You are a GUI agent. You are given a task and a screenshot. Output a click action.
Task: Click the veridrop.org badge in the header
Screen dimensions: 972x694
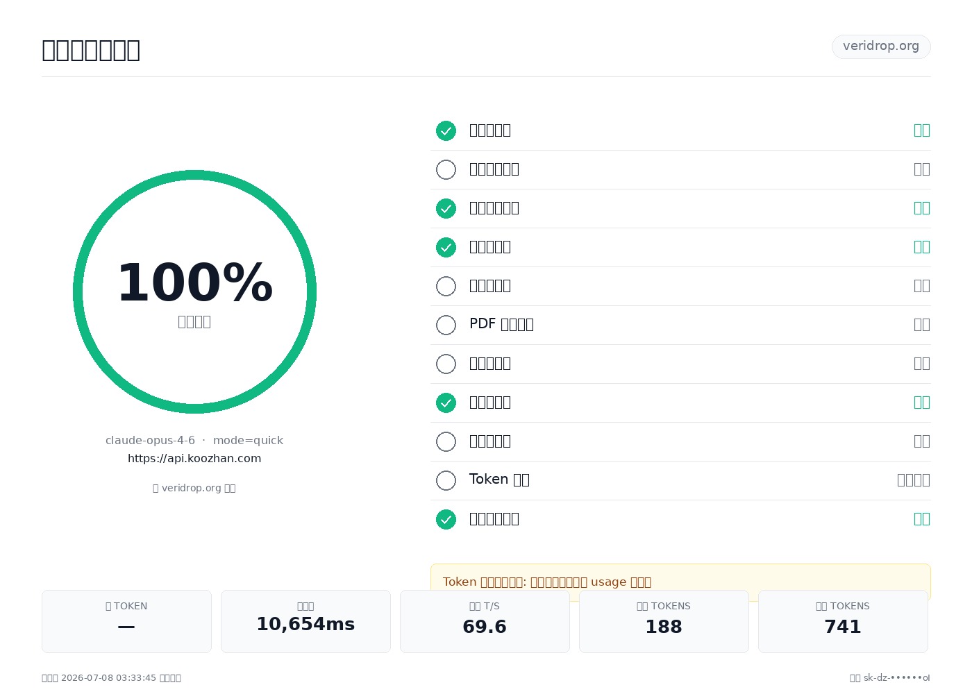coord(881,46)
